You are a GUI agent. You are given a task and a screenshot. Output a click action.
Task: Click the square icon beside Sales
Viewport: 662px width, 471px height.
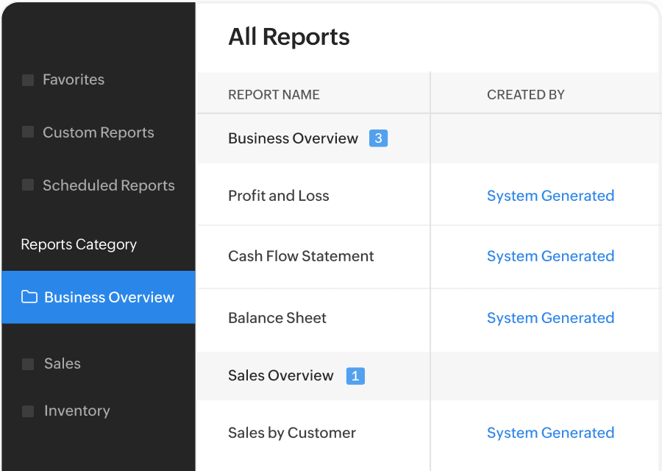point(28,364)
